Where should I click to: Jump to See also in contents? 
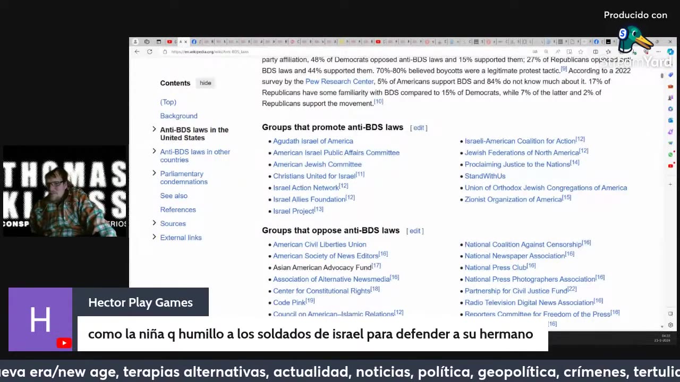[174, 196]
